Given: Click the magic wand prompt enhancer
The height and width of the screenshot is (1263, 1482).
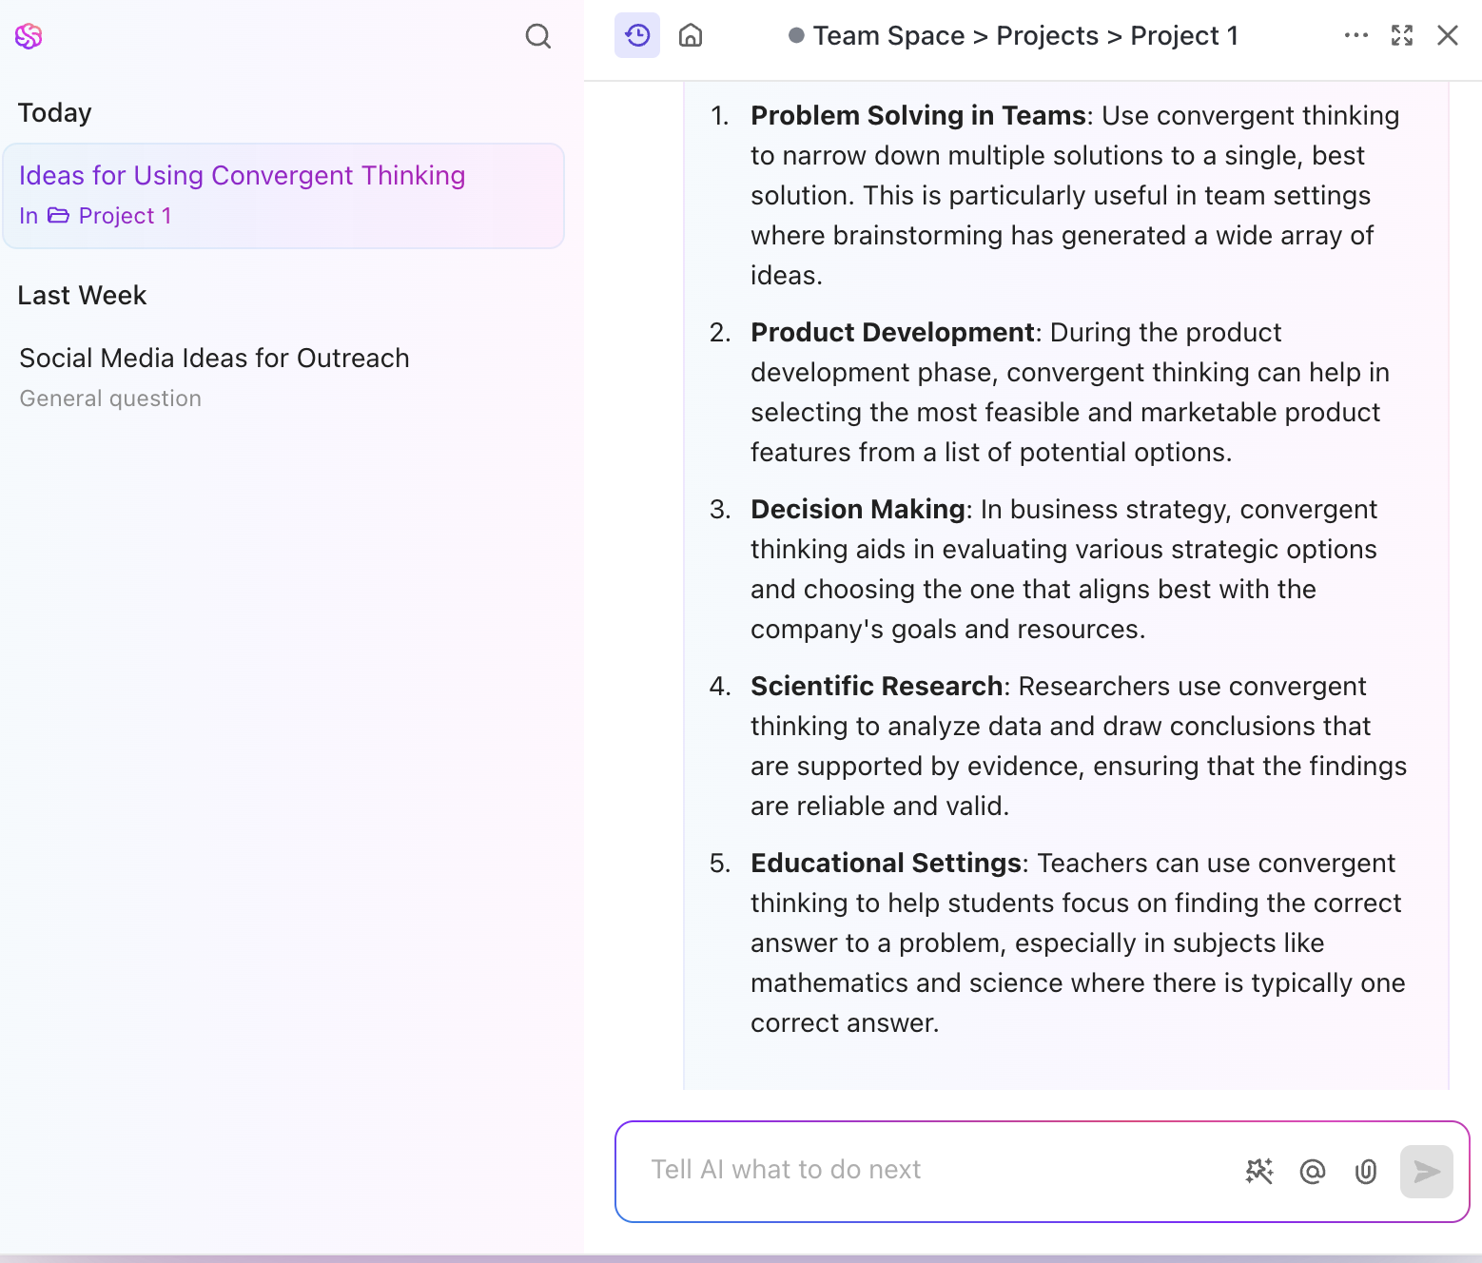Looking at the screenshot, I should tap(1259, 1172).
